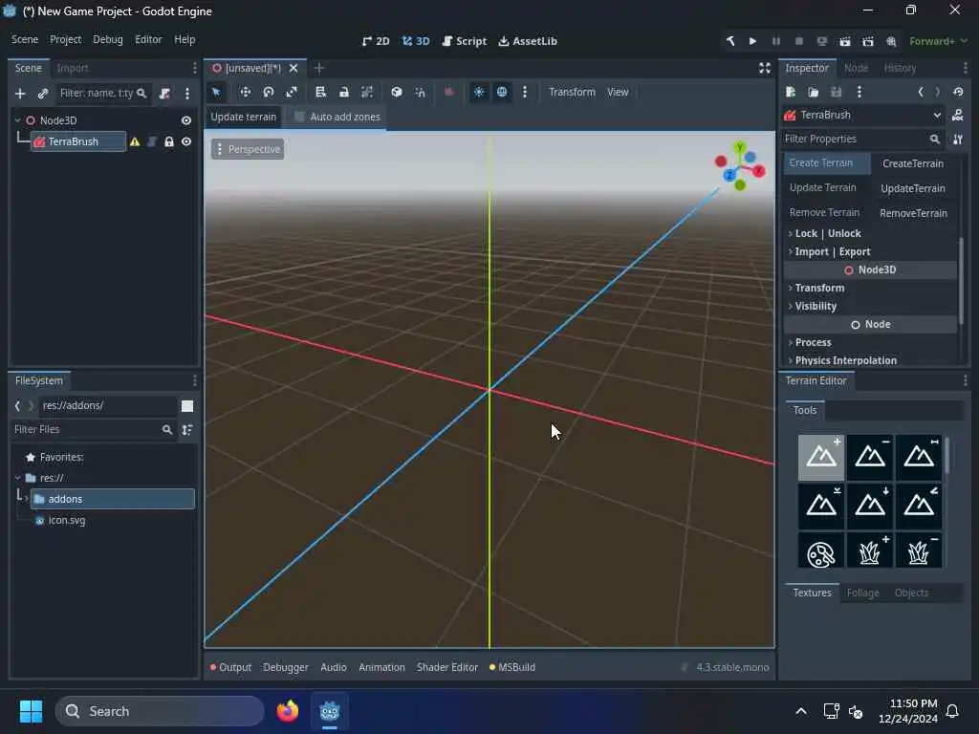
Task: Expand the Visibility section in Inspector
Action: coord(870,306)
